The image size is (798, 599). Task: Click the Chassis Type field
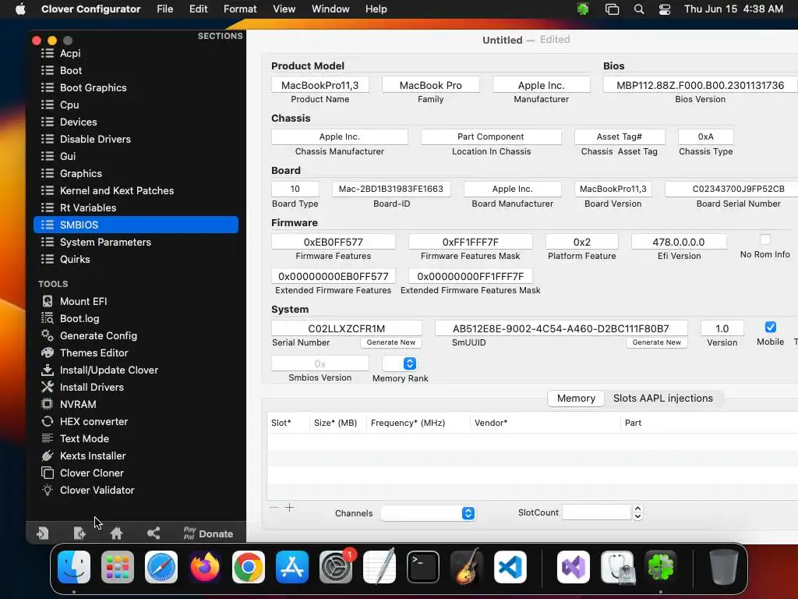click(x=706, y=136)
